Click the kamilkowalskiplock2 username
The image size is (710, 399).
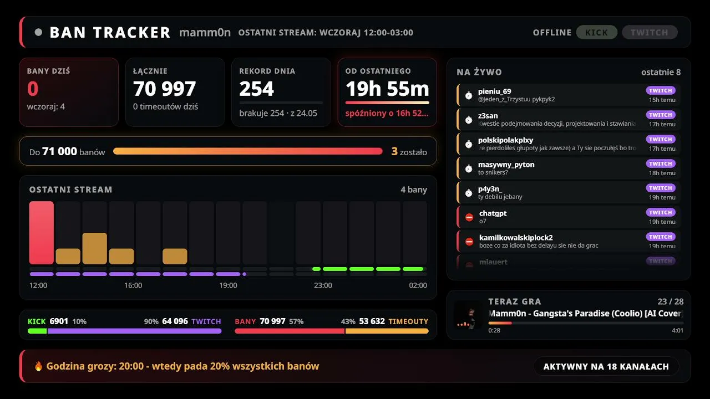[x=516, y=238]
